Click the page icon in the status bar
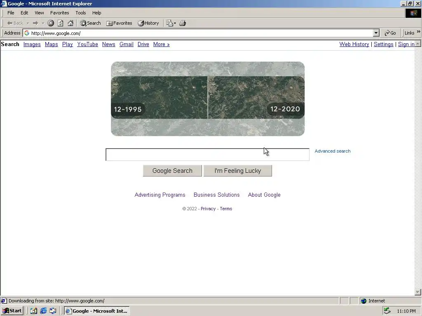 (4, 301)
